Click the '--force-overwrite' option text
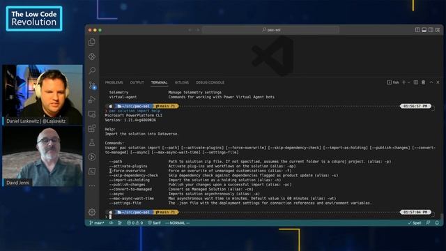Screen dimensions: 446x251 (128, 171)
